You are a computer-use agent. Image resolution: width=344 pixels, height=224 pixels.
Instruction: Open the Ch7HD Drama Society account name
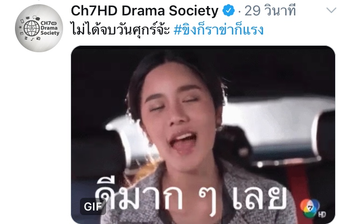pyautogui.click(x=144, y=10)
